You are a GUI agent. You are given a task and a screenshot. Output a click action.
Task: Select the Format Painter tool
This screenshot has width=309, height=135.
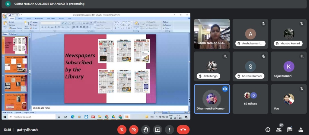click(x=15, y=28)
